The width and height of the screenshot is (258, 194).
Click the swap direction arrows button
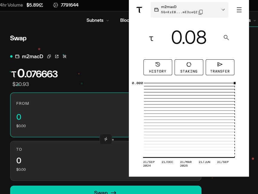106,139
